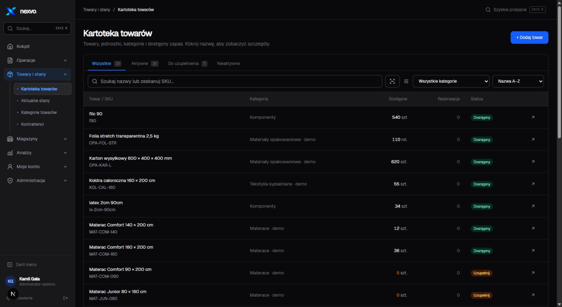Viewport: 562px width, 307px height.
Task: Expand the Analizy sidebar section
Action: coord(37,153)
